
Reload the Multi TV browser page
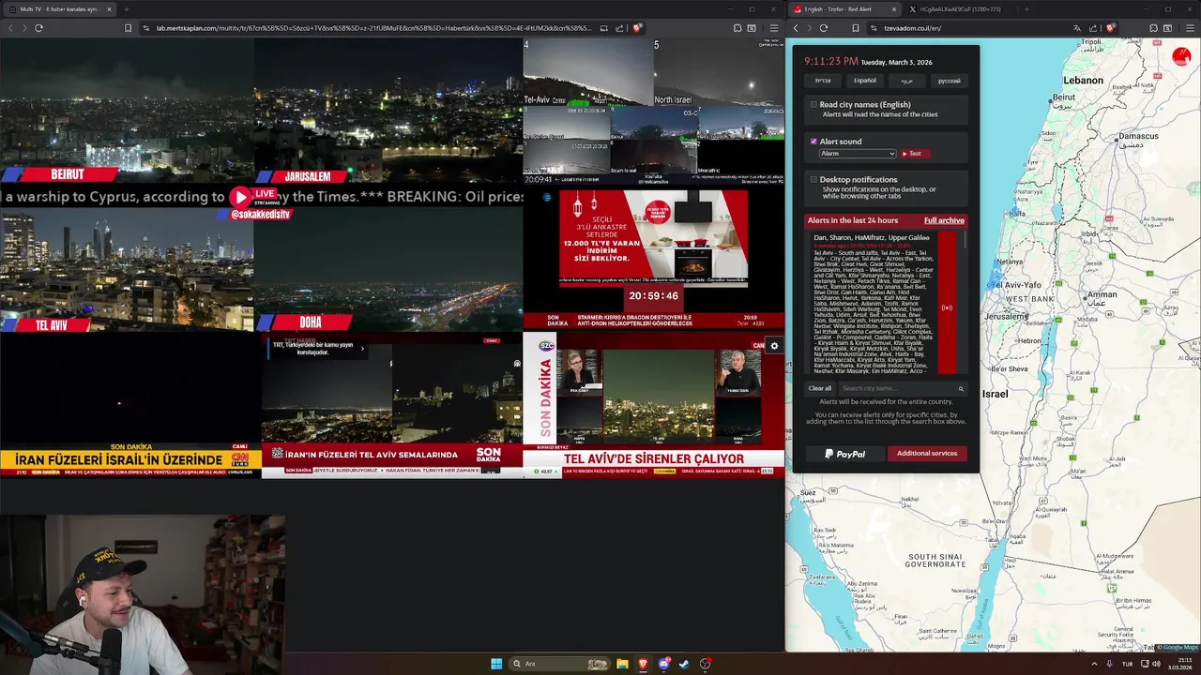click(38, 28)
